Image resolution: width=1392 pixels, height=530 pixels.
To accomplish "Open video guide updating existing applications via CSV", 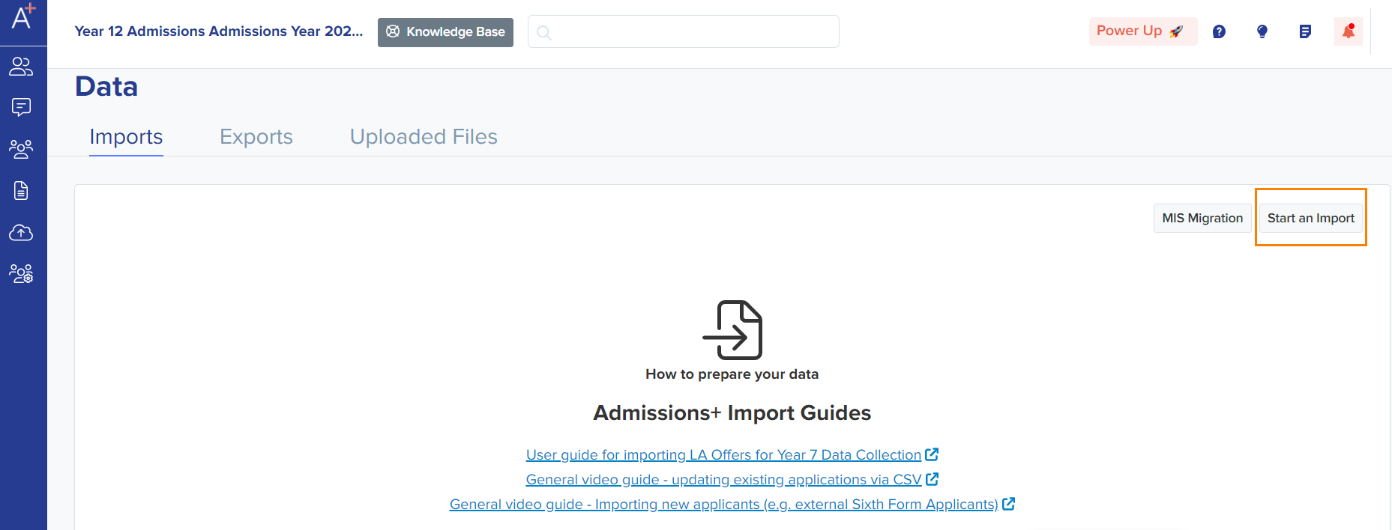I will tap(723, 479).
